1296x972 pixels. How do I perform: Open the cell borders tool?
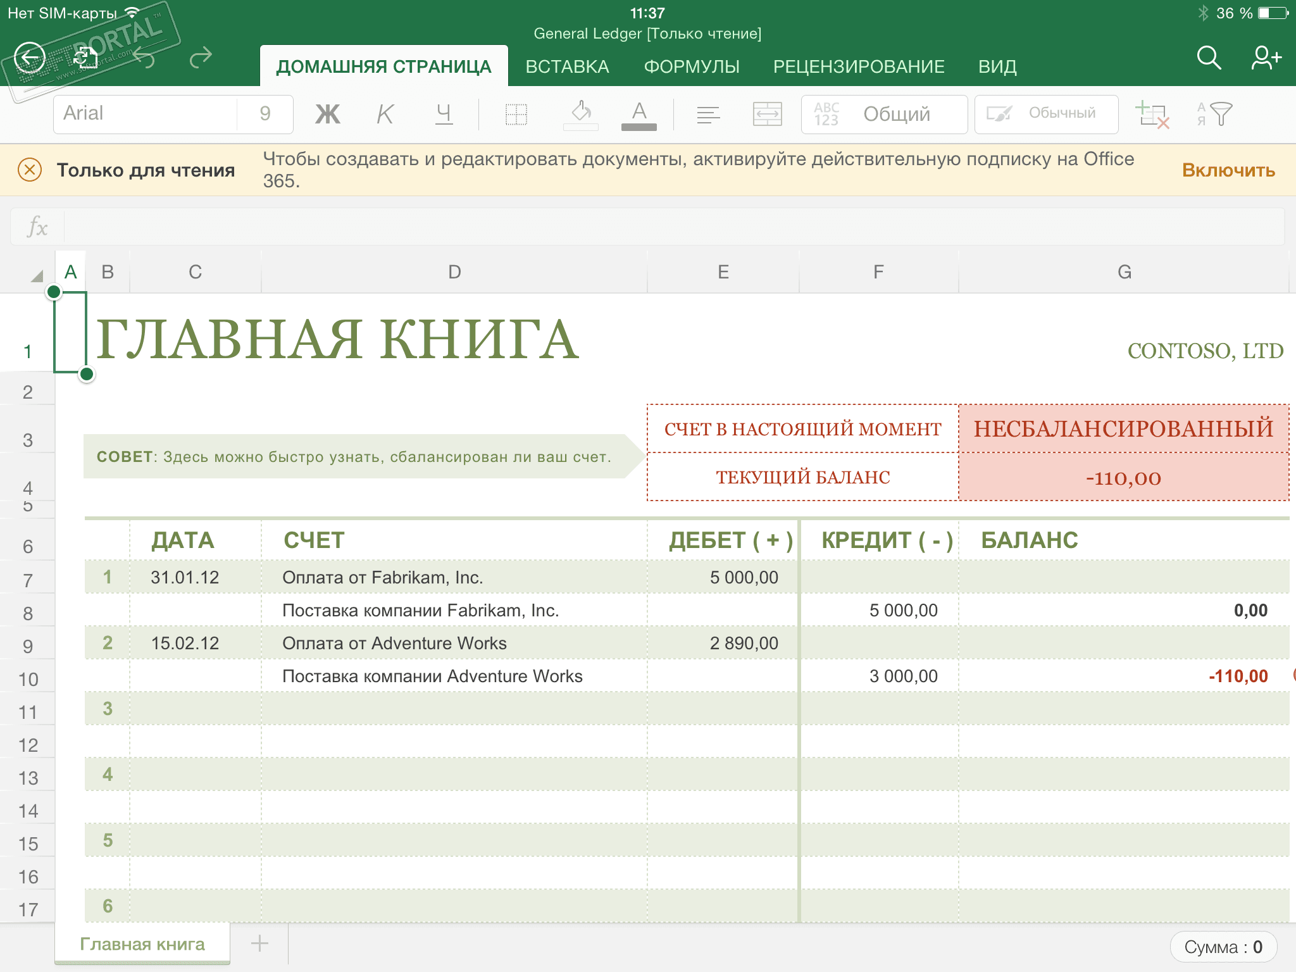516,115
